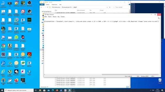The height and width of the screenshot is (92, 165).
Task: Select the green cube desktop icon
Action: (16, 37)
